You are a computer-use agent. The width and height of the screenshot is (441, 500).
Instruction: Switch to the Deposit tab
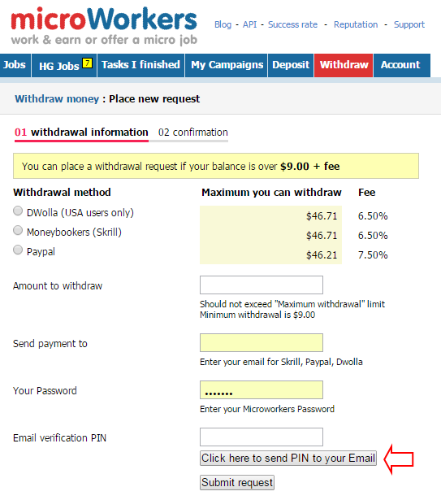click(291, 65)
